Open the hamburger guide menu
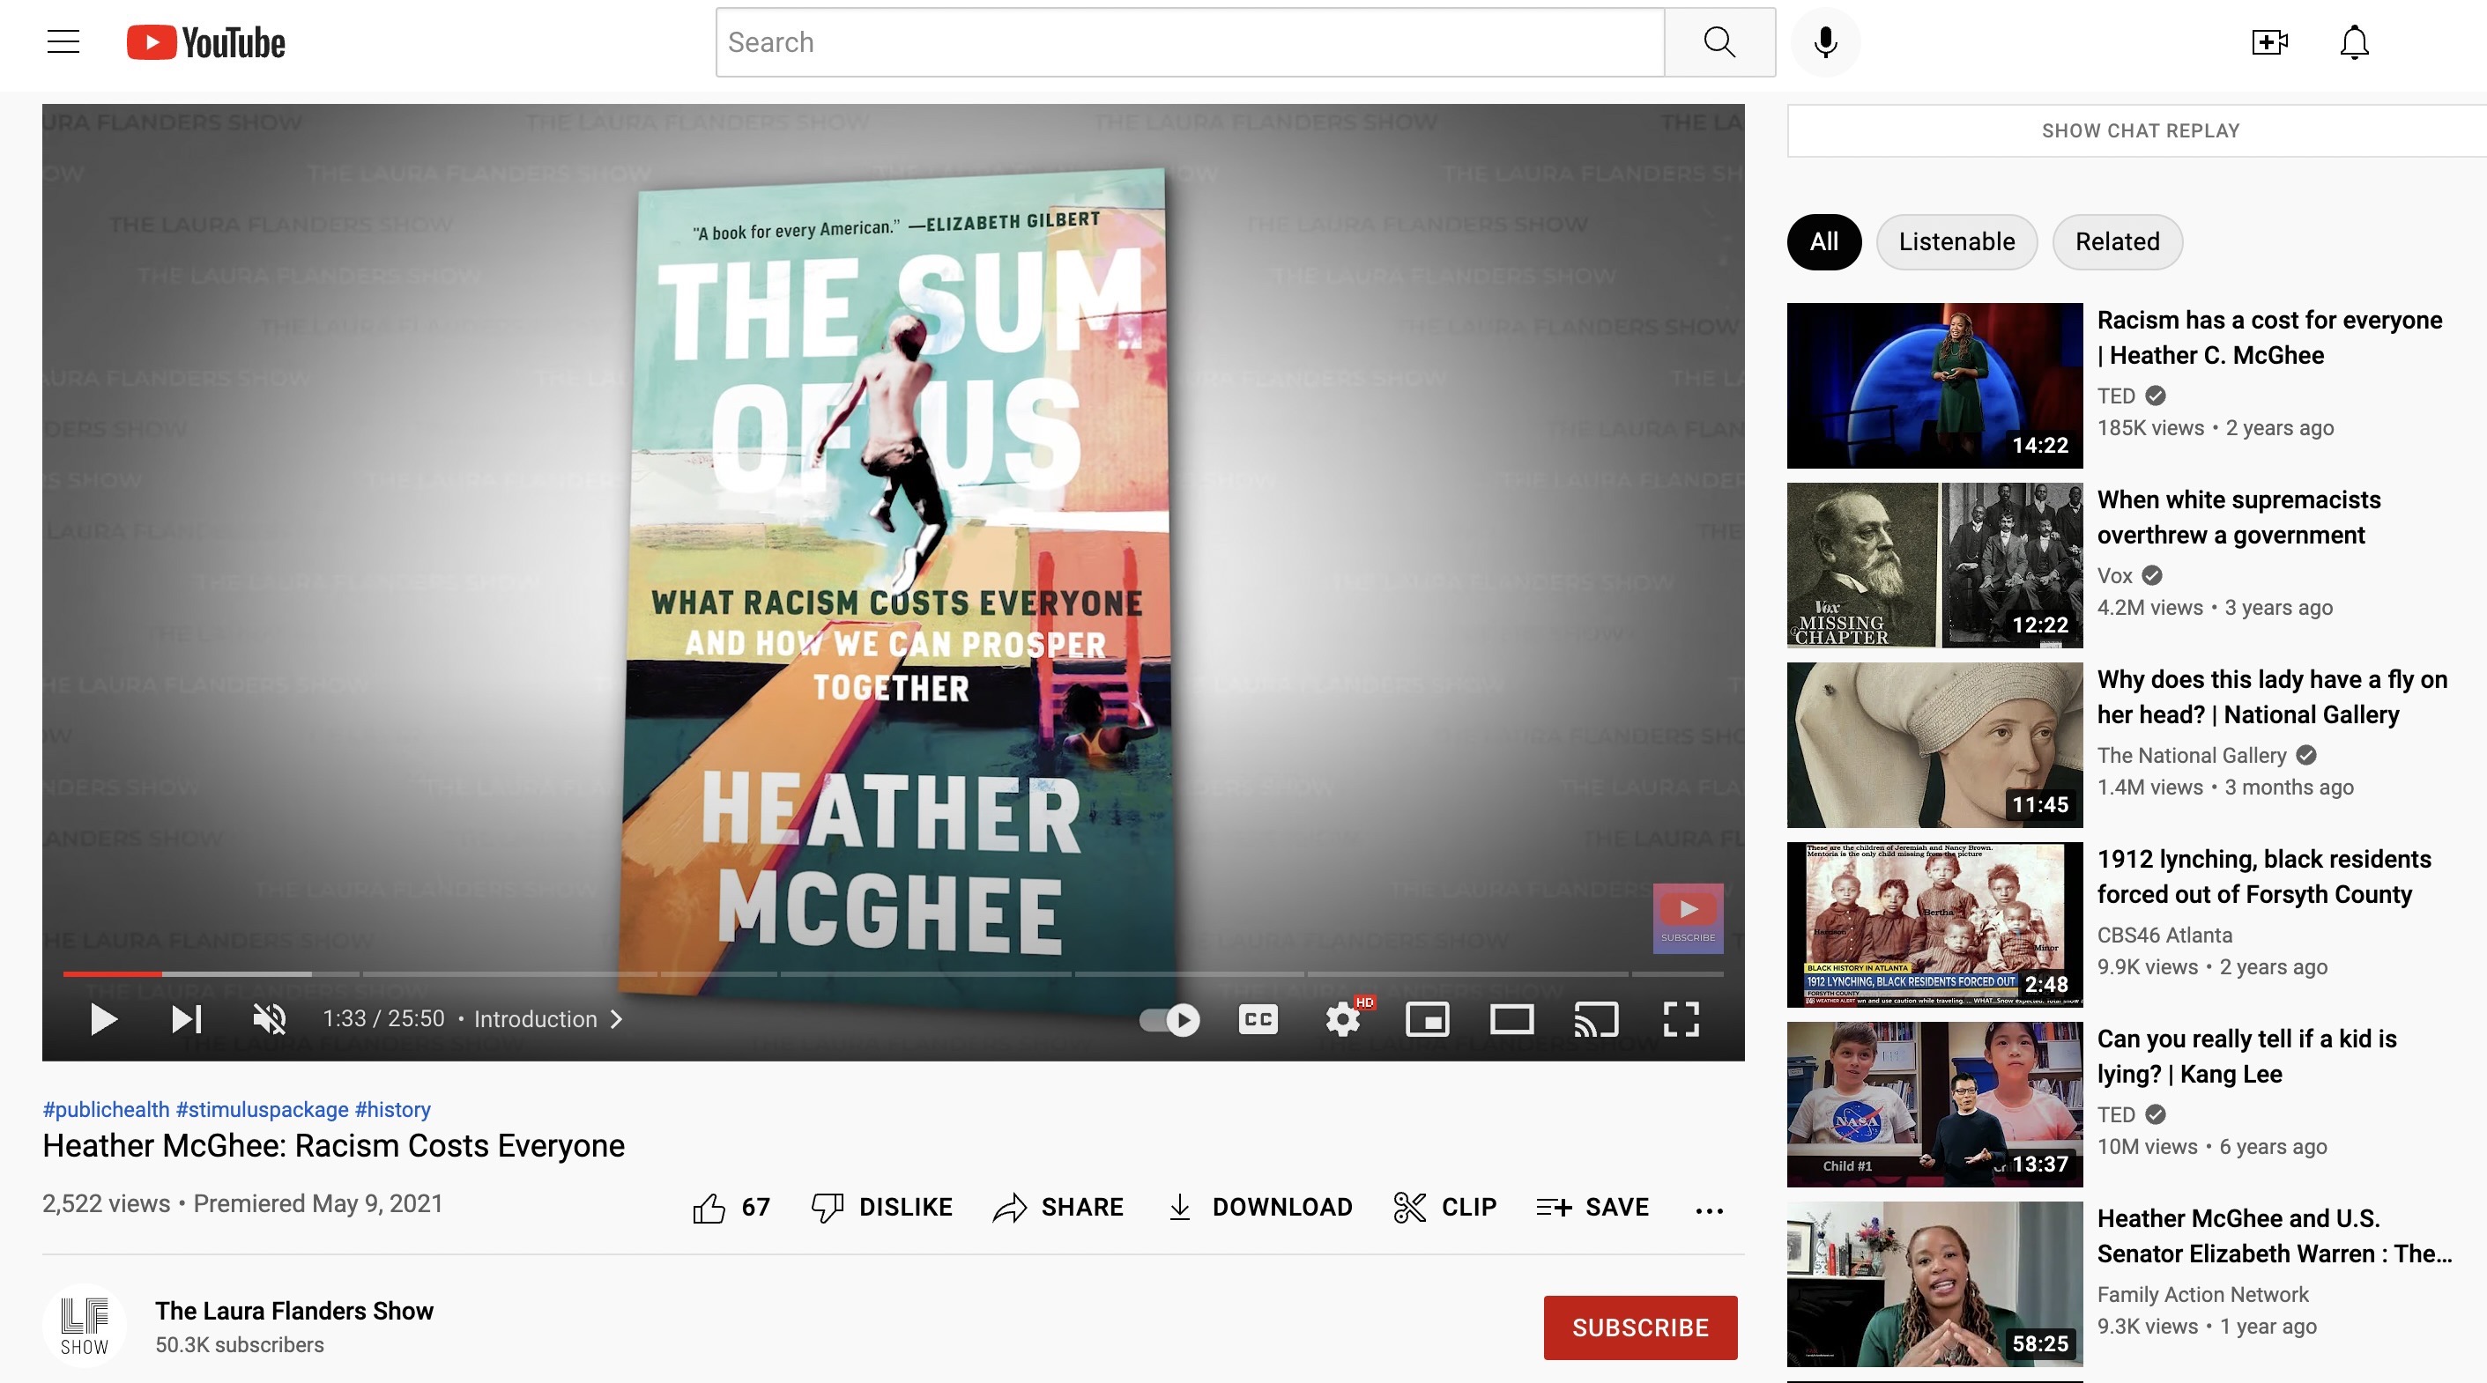 [63, 42]
